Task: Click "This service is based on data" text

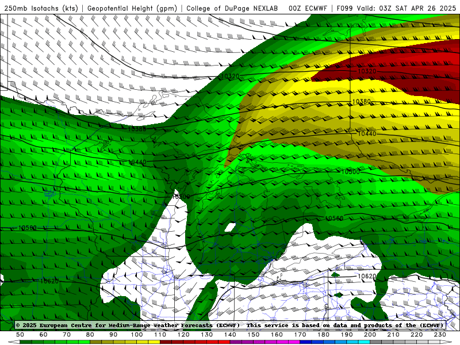Action: click(x=297, y=325)
